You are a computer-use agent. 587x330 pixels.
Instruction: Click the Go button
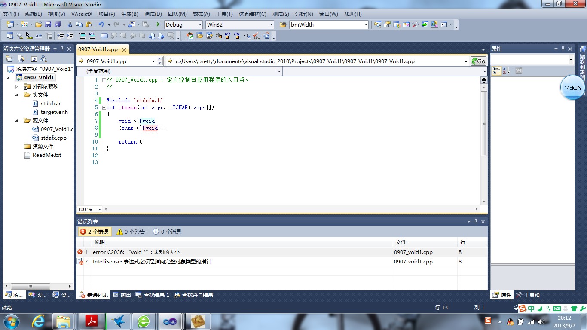(478, 61)
